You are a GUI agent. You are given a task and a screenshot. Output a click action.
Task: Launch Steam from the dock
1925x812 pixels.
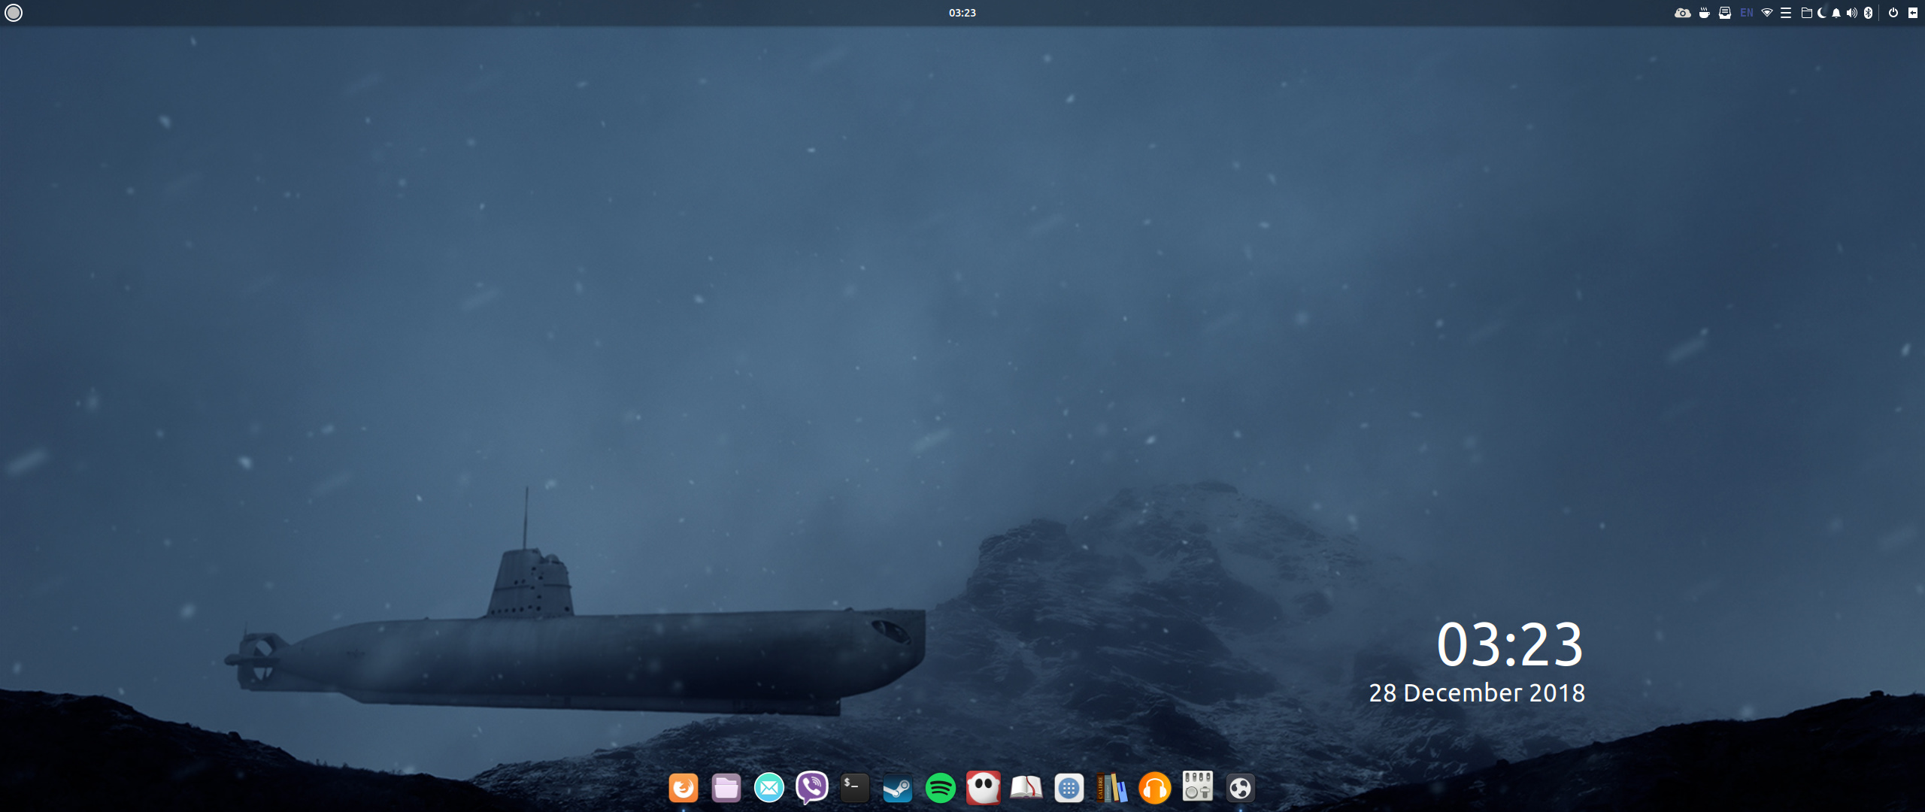897,787
